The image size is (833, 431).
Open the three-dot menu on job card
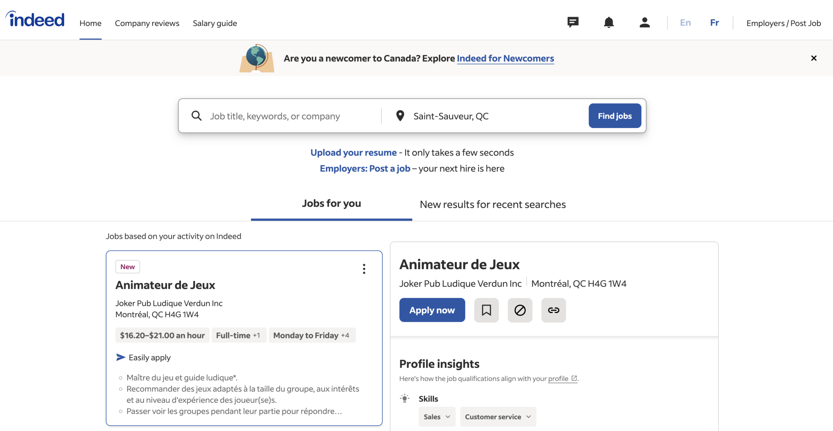click(x=364, y=269)
